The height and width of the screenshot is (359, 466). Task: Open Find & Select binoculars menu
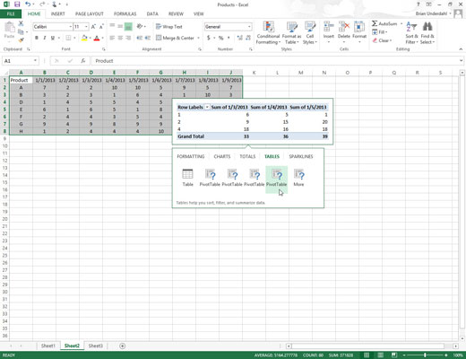click(427, 33)
